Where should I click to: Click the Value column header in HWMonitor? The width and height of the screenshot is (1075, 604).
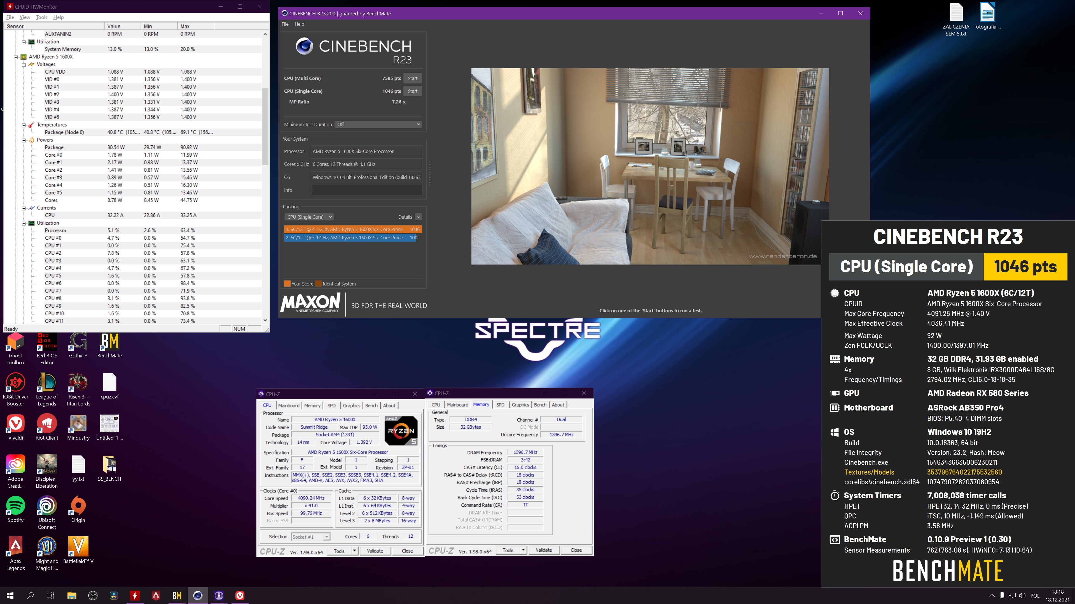[123, 26]
